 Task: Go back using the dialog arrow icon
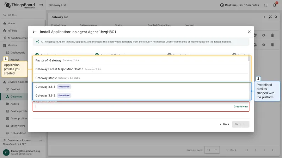pos(34,32)
